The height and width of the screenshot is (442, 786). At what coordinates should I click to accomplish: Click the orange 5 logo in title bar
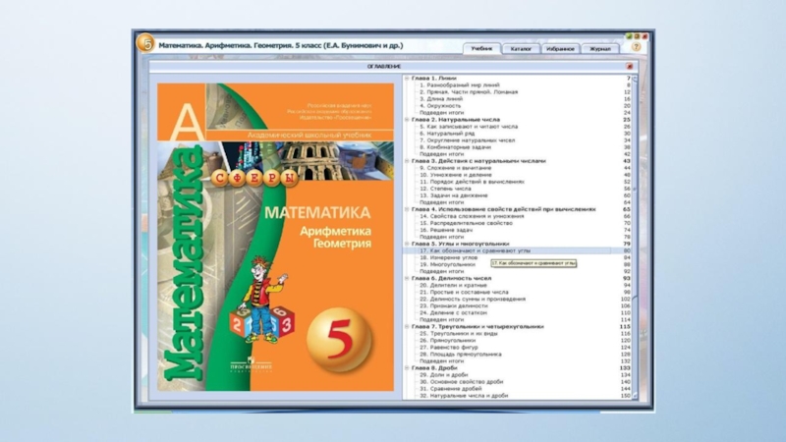pyautogui.click(x=145, y=43)
